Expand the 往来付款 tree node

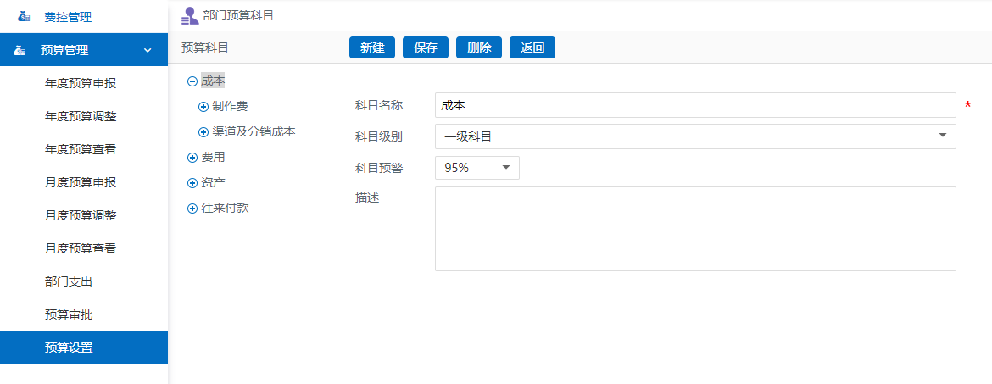192,209
